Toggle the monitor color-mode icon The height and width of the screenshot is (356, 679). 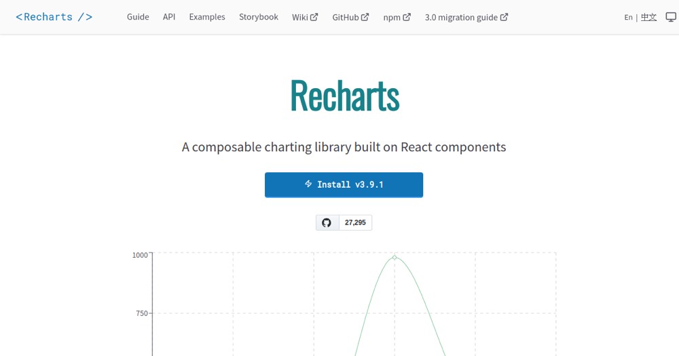(x=671, y=18)
